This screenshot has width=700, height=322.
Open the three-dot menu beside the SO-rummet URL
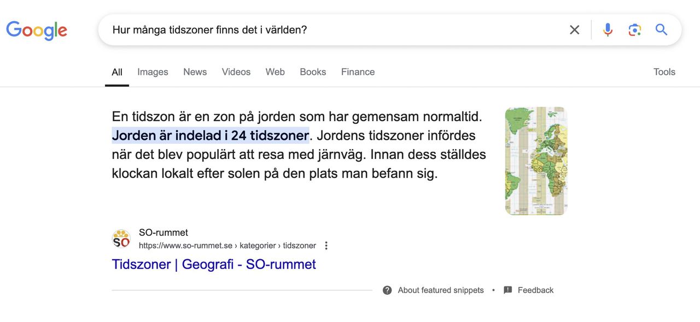coord(326,245)
